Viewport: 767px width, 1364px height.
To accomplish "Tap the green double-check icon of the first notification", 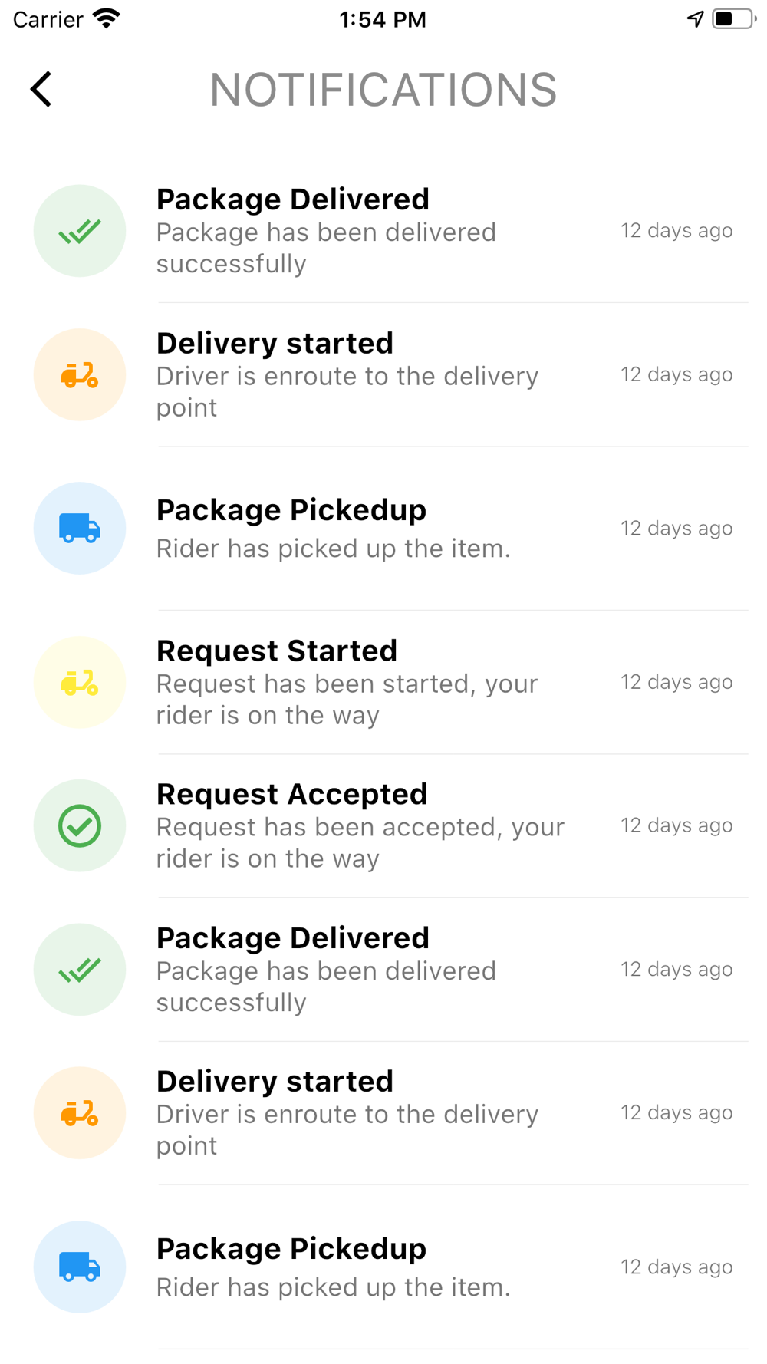I will (x=80, y=231).
